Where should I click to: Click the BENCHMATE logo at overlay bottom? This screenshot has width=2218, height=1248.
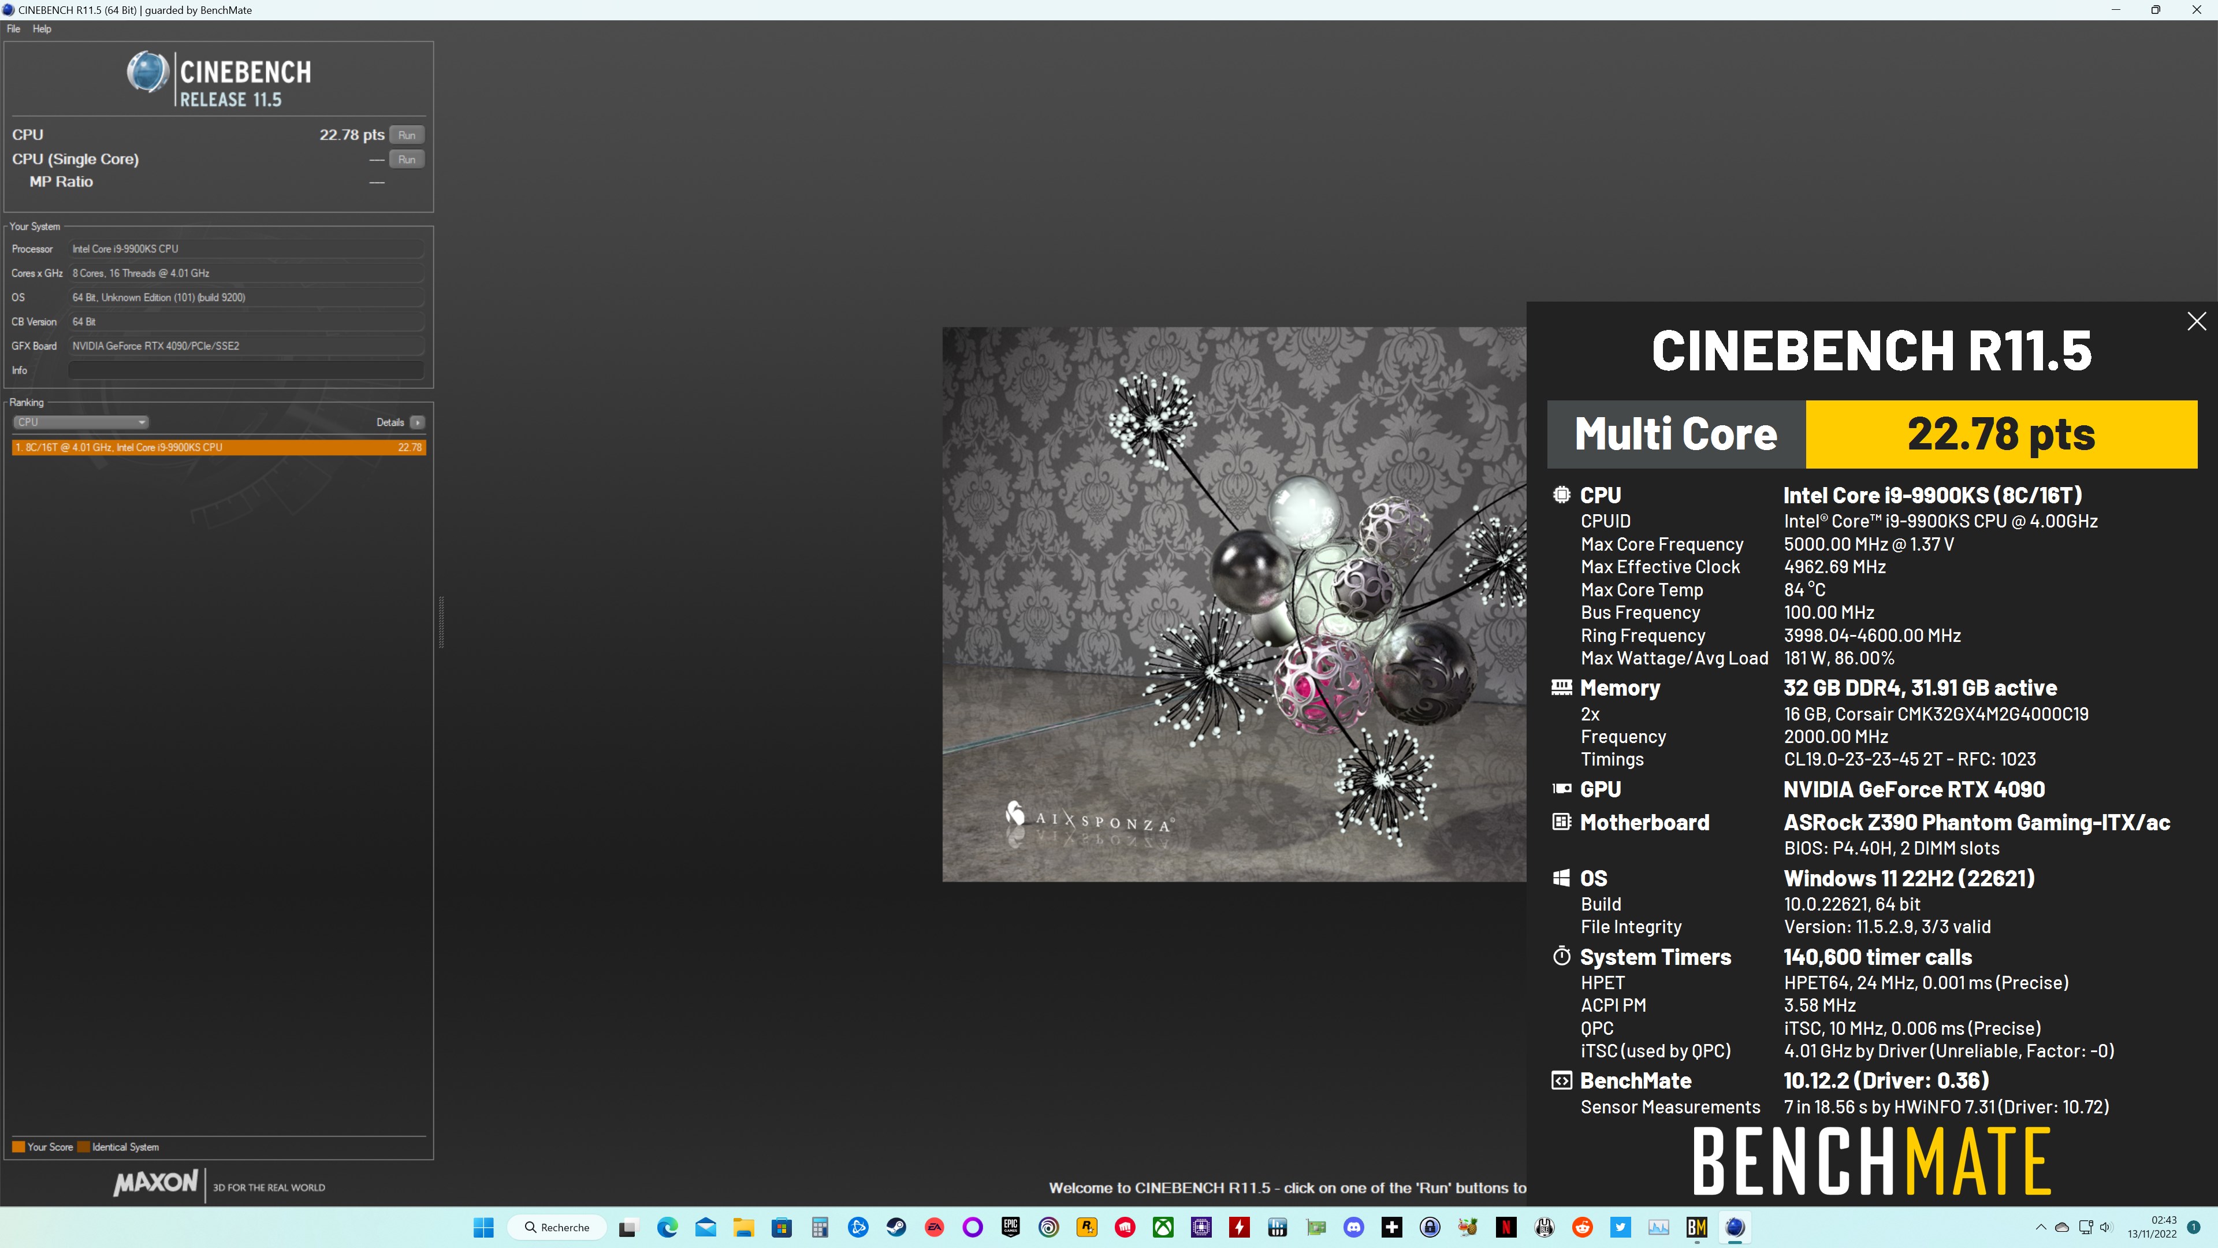[1872, 1161]
